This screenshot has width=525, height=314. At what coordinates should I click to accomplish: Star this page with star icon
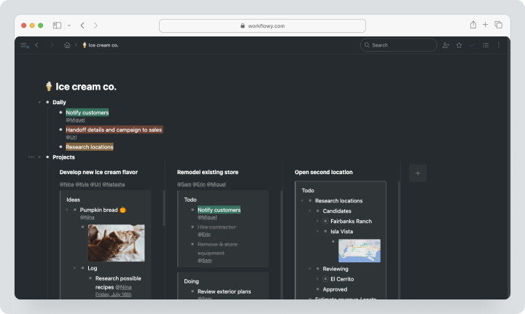pos(459,45)
